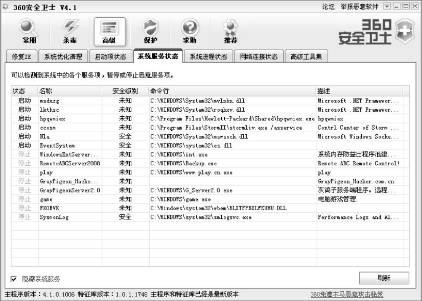Screen dimensions: 422x301
Task: Click the stormliv.exe /asservice command line
Action: [226, 128]
